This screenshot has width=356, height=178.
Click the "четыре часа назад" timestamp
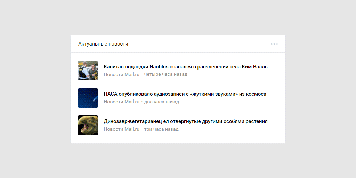(165, 74)
